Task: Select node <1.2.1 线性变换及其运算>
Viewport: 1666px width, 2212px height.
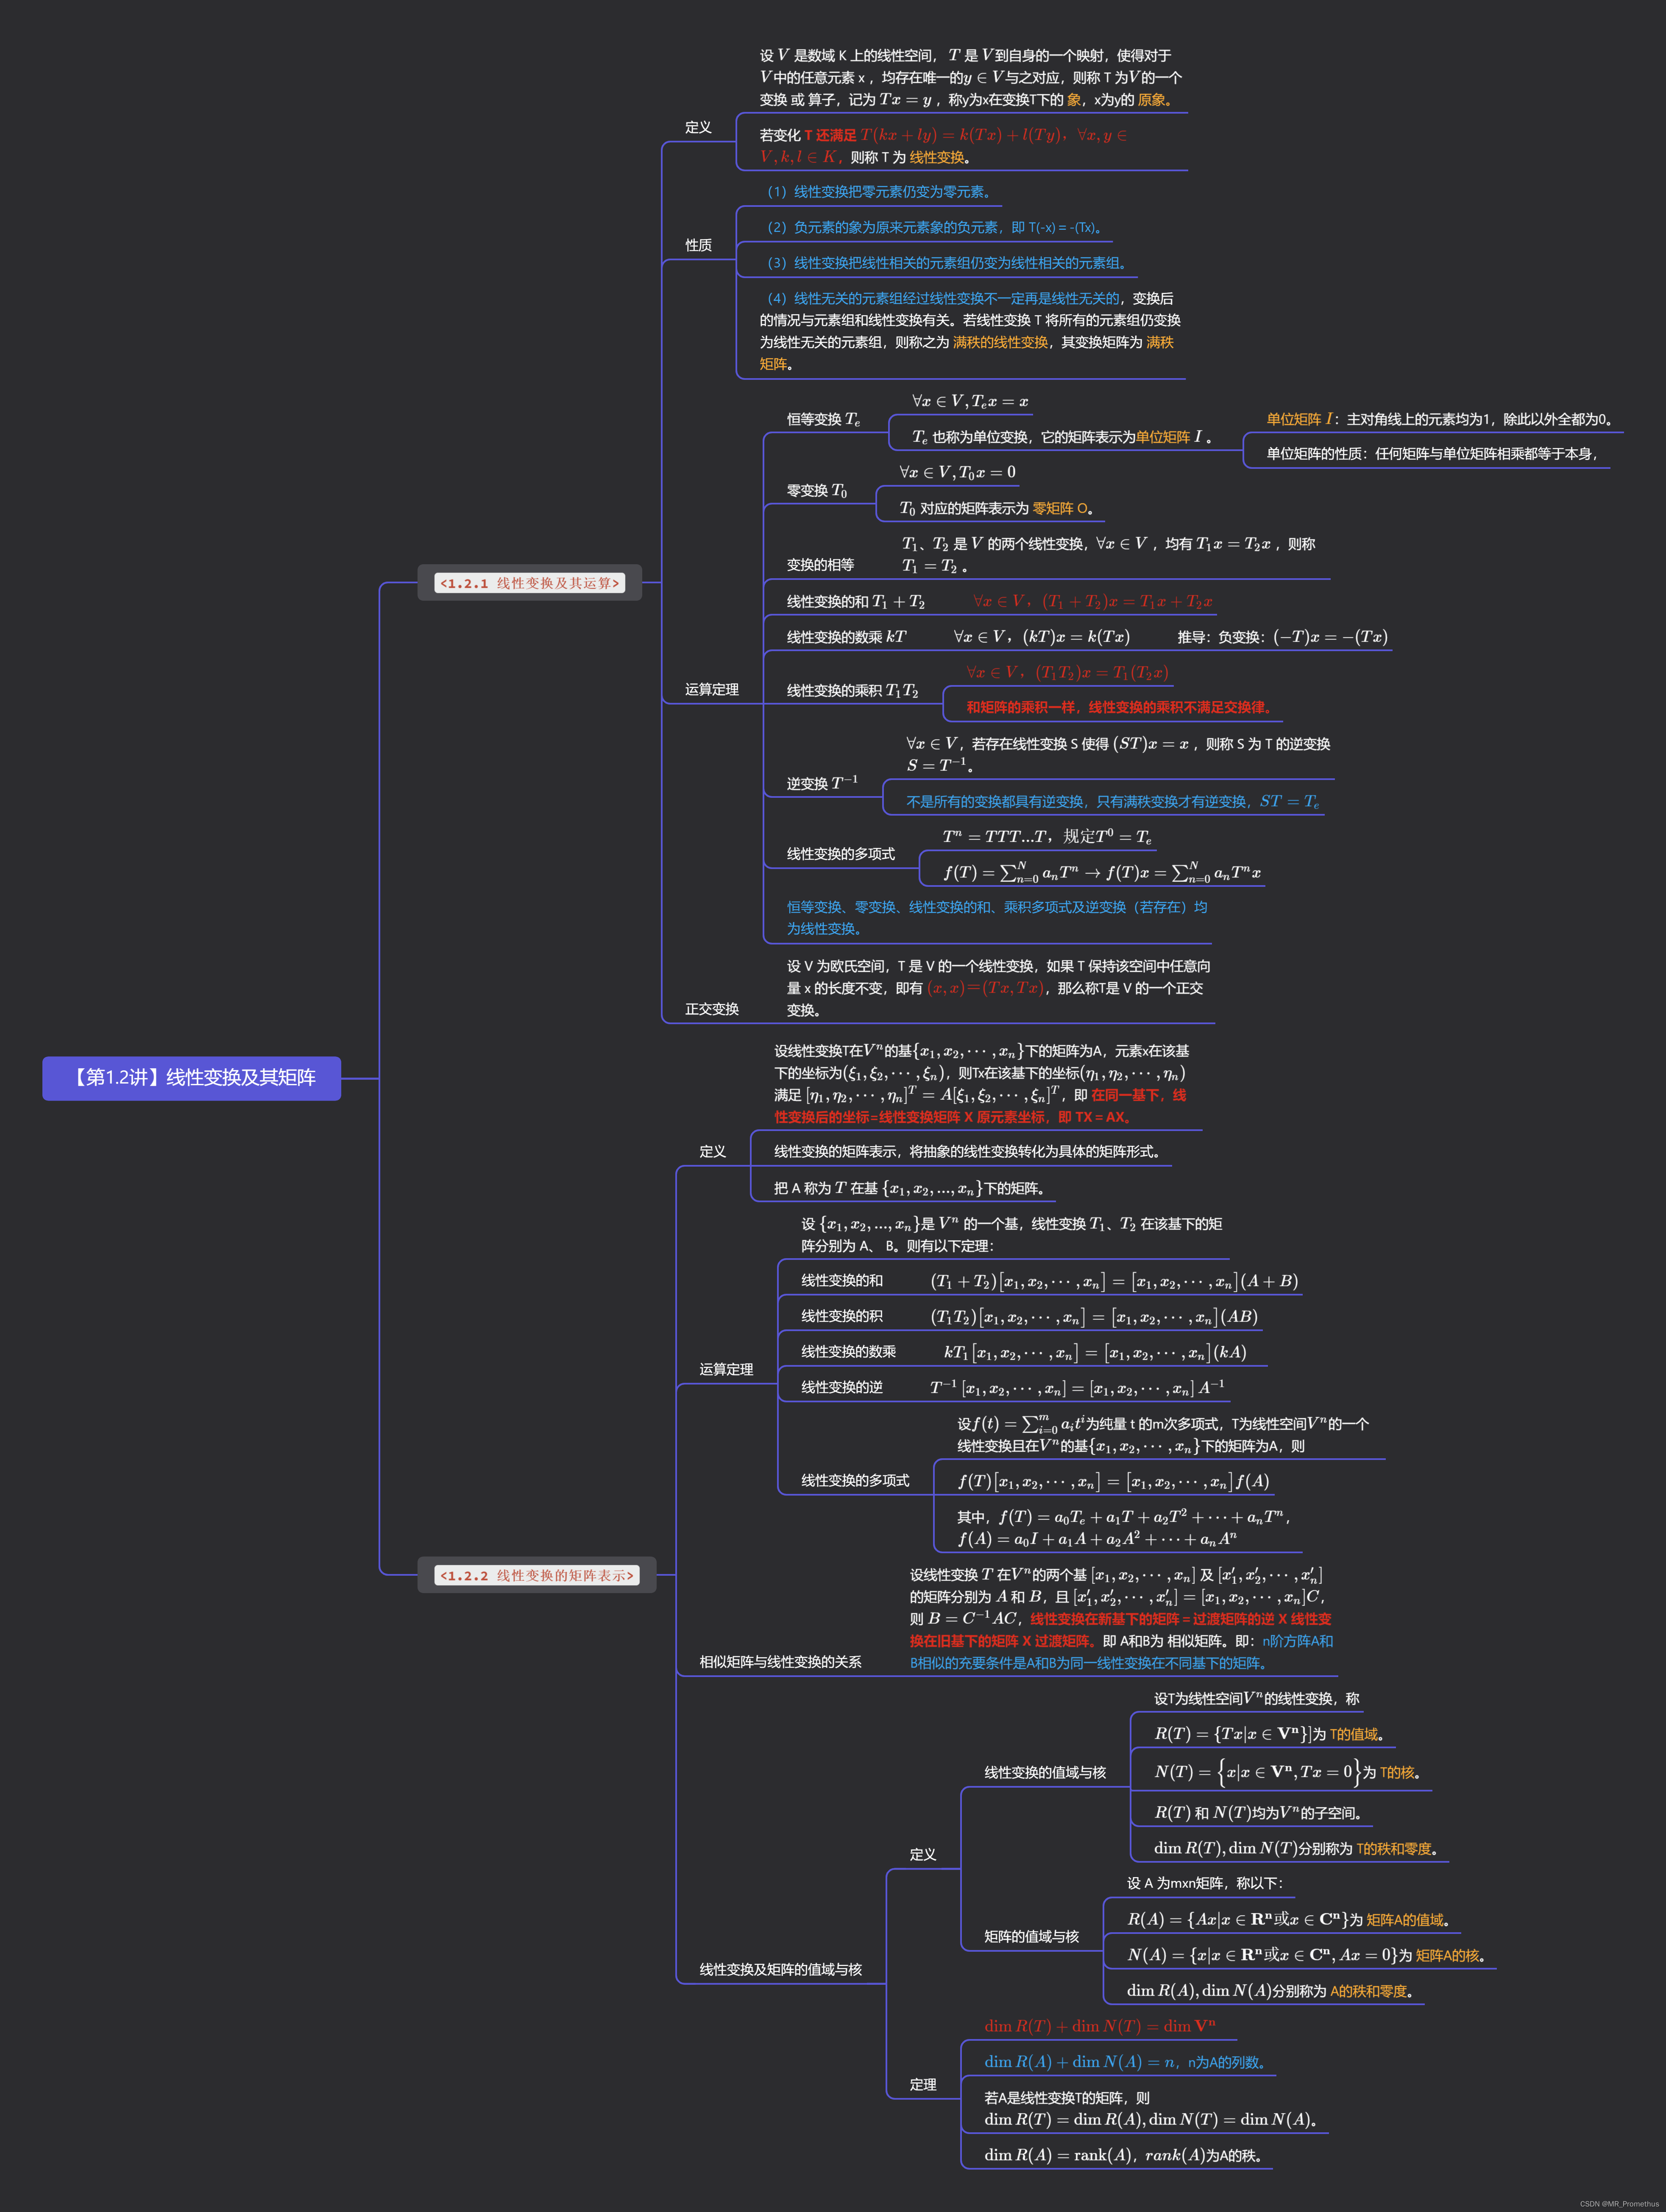Action: click(529, 583)
